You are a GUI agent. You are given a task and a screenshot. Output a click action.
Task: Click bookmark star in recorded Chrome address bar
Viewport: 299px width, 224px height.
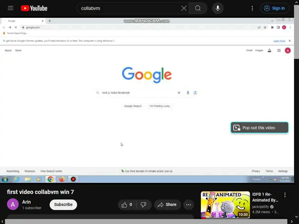pos(265,27)
